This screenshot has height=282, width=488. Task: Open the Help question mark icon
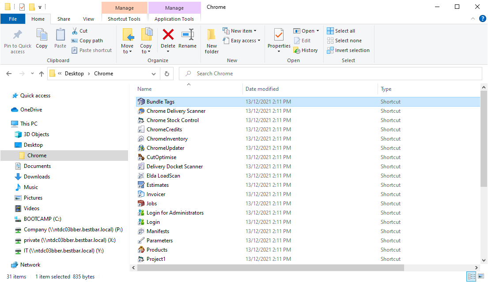(482, 19)
